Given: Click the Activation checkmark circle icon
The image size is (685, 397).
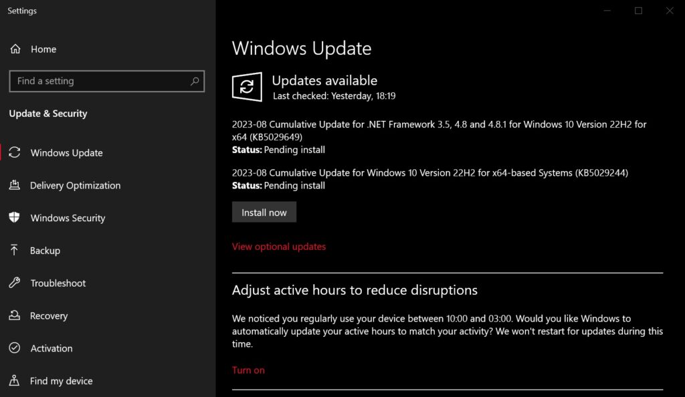Looking at the screenshot, I should click(15, 348).
